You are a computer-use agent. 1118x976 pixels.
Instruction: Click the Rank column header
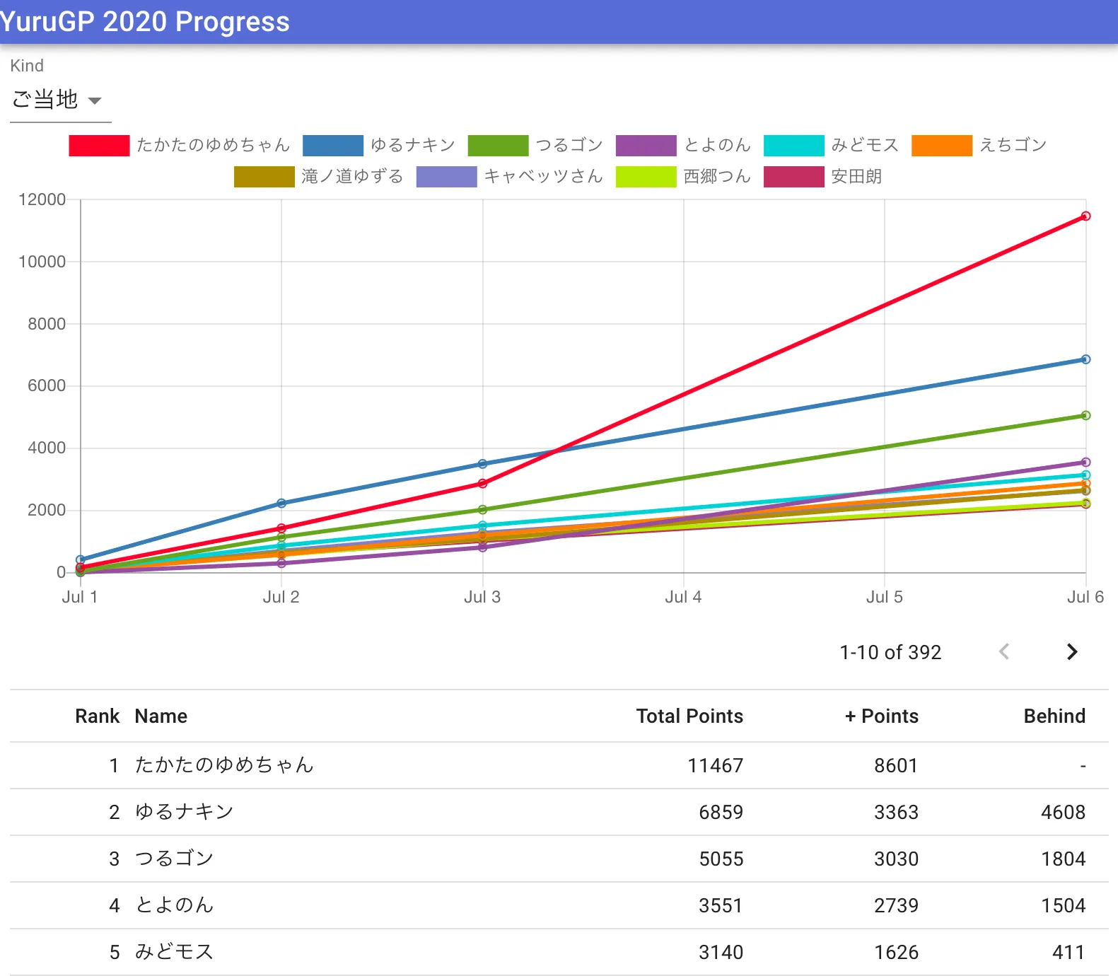point(97,716)
